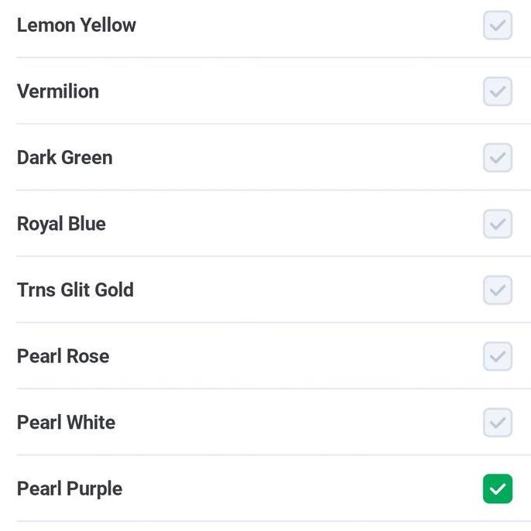Select the Pearl Rose color name
This screenshot has width=531, height=531.
click(x=63, y=357)
